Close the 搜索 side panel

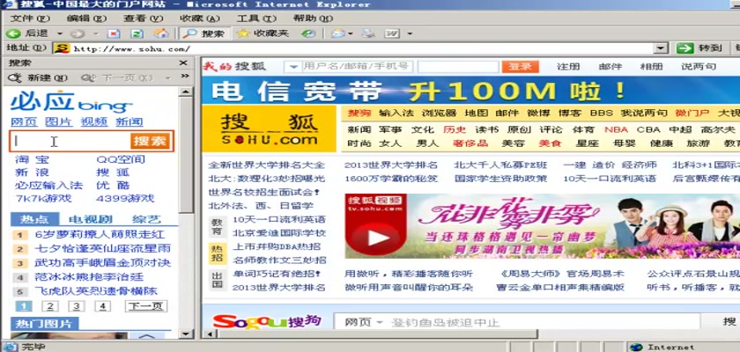point(183,62)
